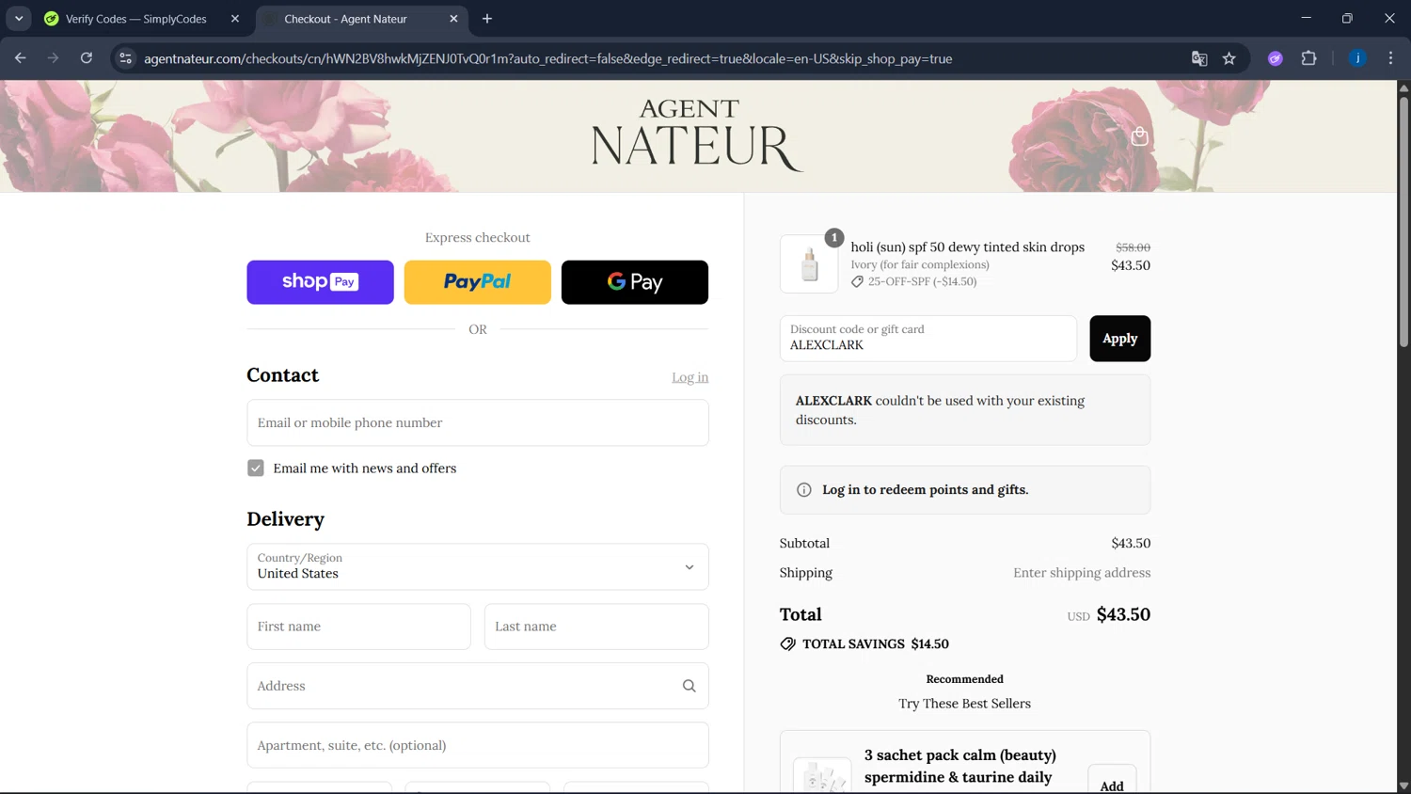Viewport: 1411px width, 794px height.
Task: Expand the Country/Region dropdown
Action: click(x=478, y=567)
